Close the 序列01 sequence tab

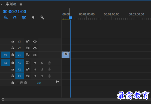1,4
